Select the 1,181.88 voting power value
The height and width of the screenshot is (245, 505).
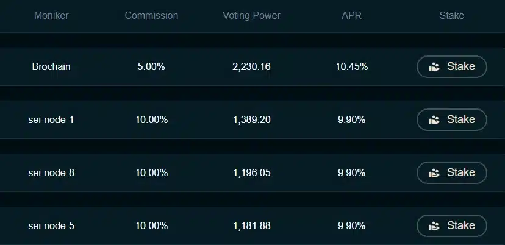pos(251,226)
